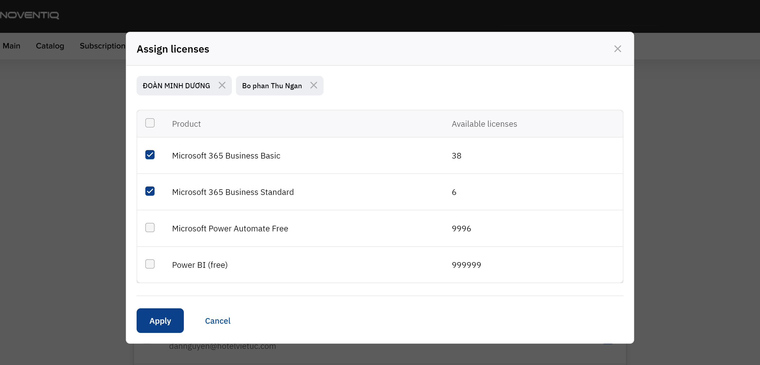Close the Assign licenses dialog
This screenshot has width=760, height=365.
click(617, 49)
